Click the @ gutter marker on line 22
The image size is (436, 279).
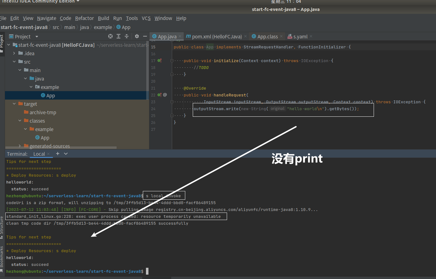click(x=165, y=95)
